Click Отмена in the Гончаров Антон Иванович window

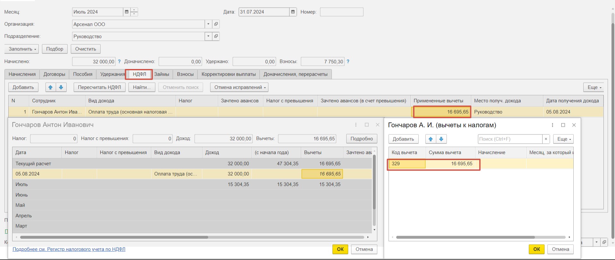click(364, 249)
